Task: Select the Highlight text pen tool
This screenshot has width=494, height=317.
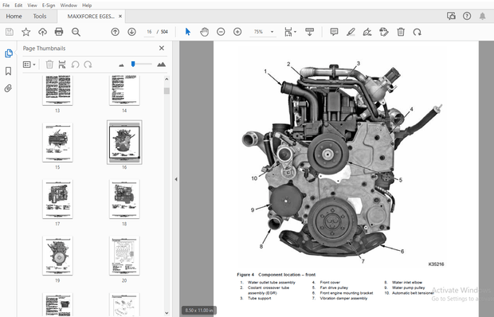Action: (x=351, y=32)
